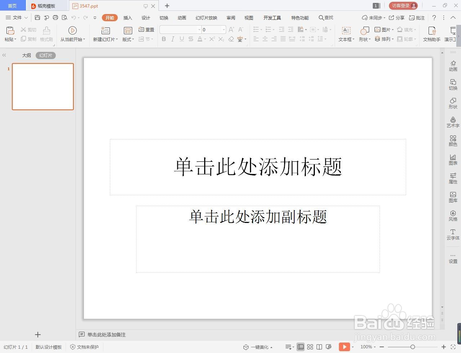Expand 一键美化 beautify menu
Screen dimensions: 461x353
click(258, 347)
